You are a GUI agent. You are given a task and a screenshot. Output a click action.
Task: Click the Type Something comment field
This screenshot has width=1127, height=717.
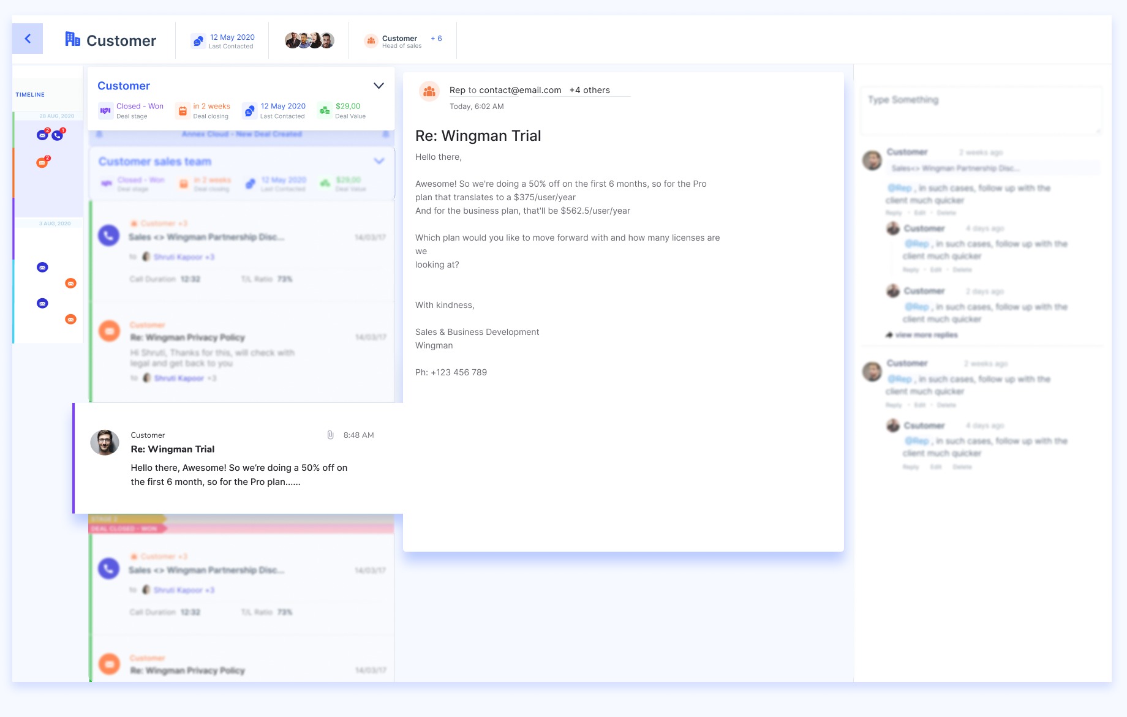pyautogui.click(x=980, y=110)
